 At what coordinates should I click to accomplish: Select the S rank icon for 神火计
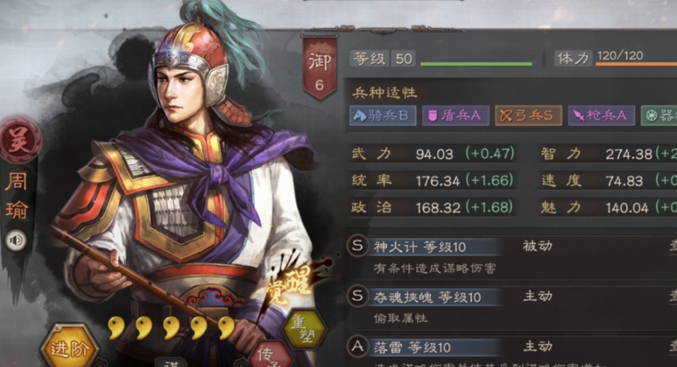click(x=358, y=246)
